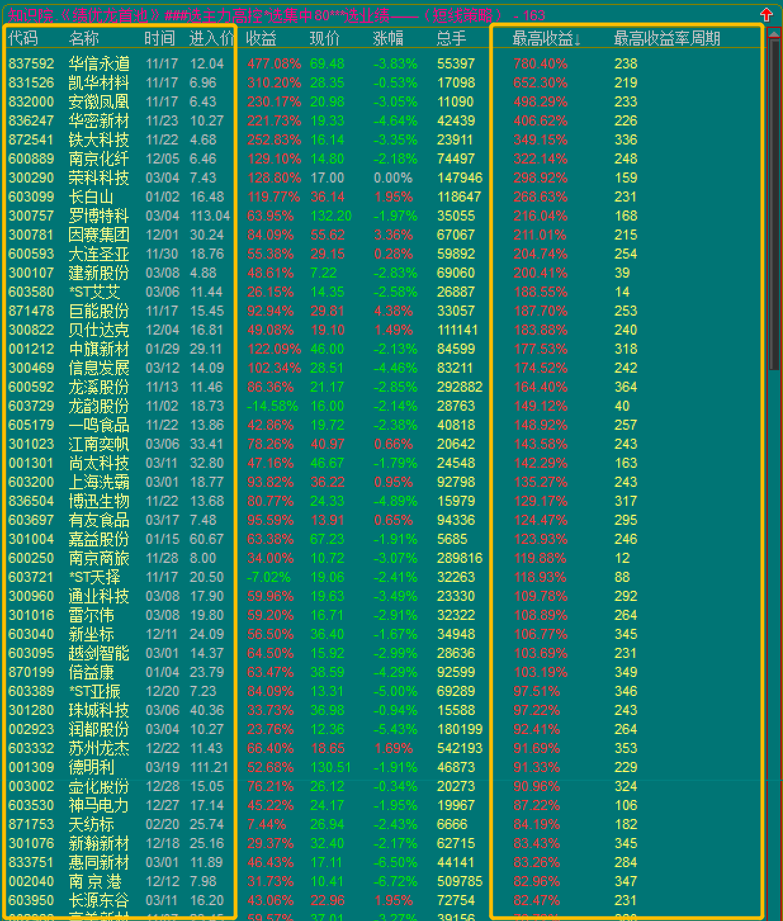
Task: Sort by the 代码 column header
Action: click(x=23, y=39)
